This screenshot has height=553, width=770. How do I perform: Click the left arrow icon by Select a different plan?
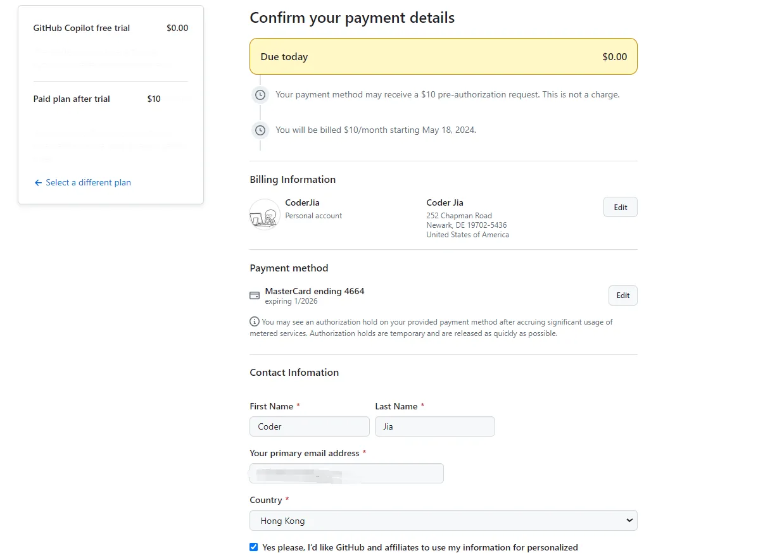click(x=38, y=183)
